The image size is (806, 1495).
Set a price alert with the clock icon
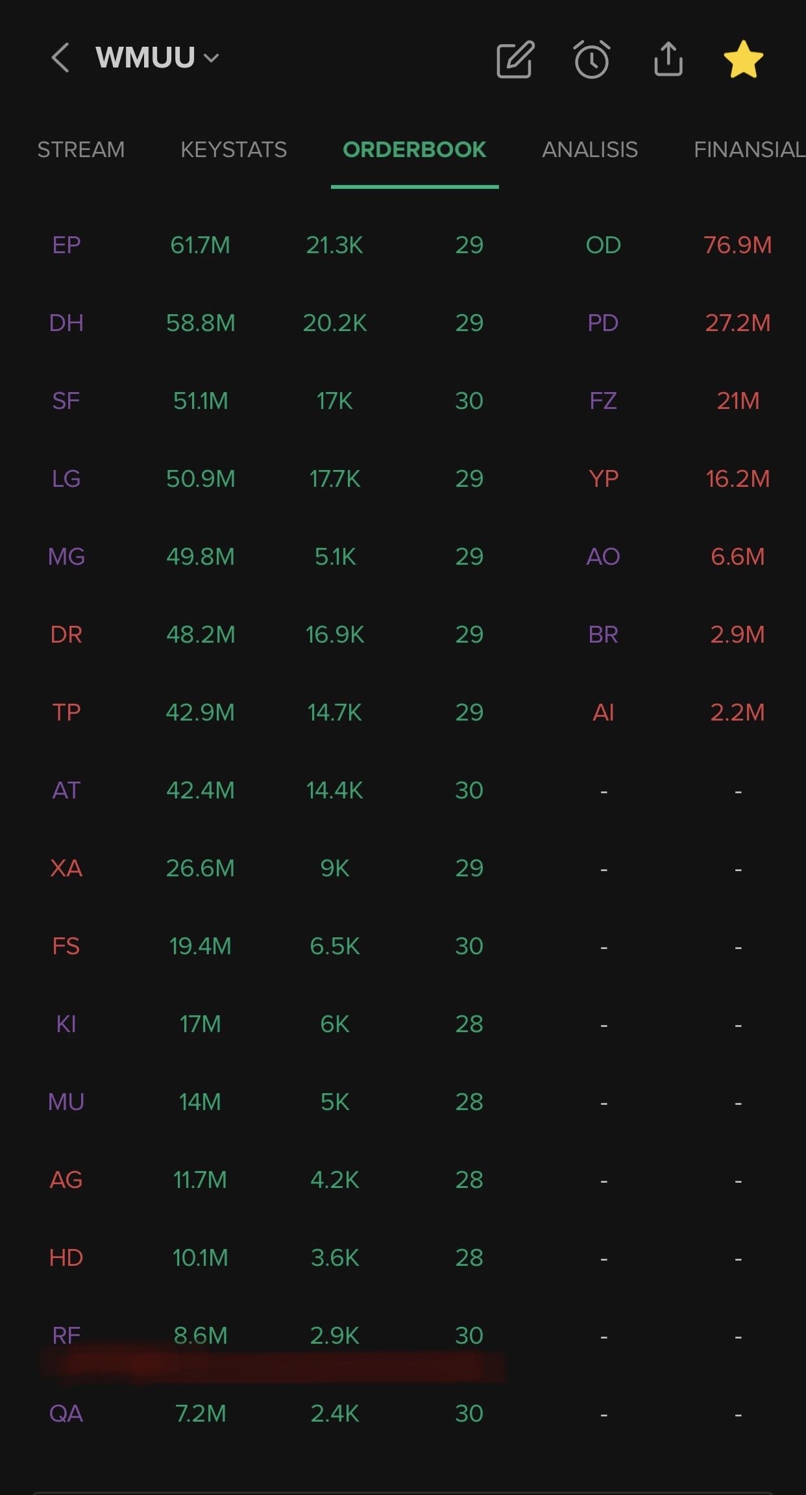(591, 59)
